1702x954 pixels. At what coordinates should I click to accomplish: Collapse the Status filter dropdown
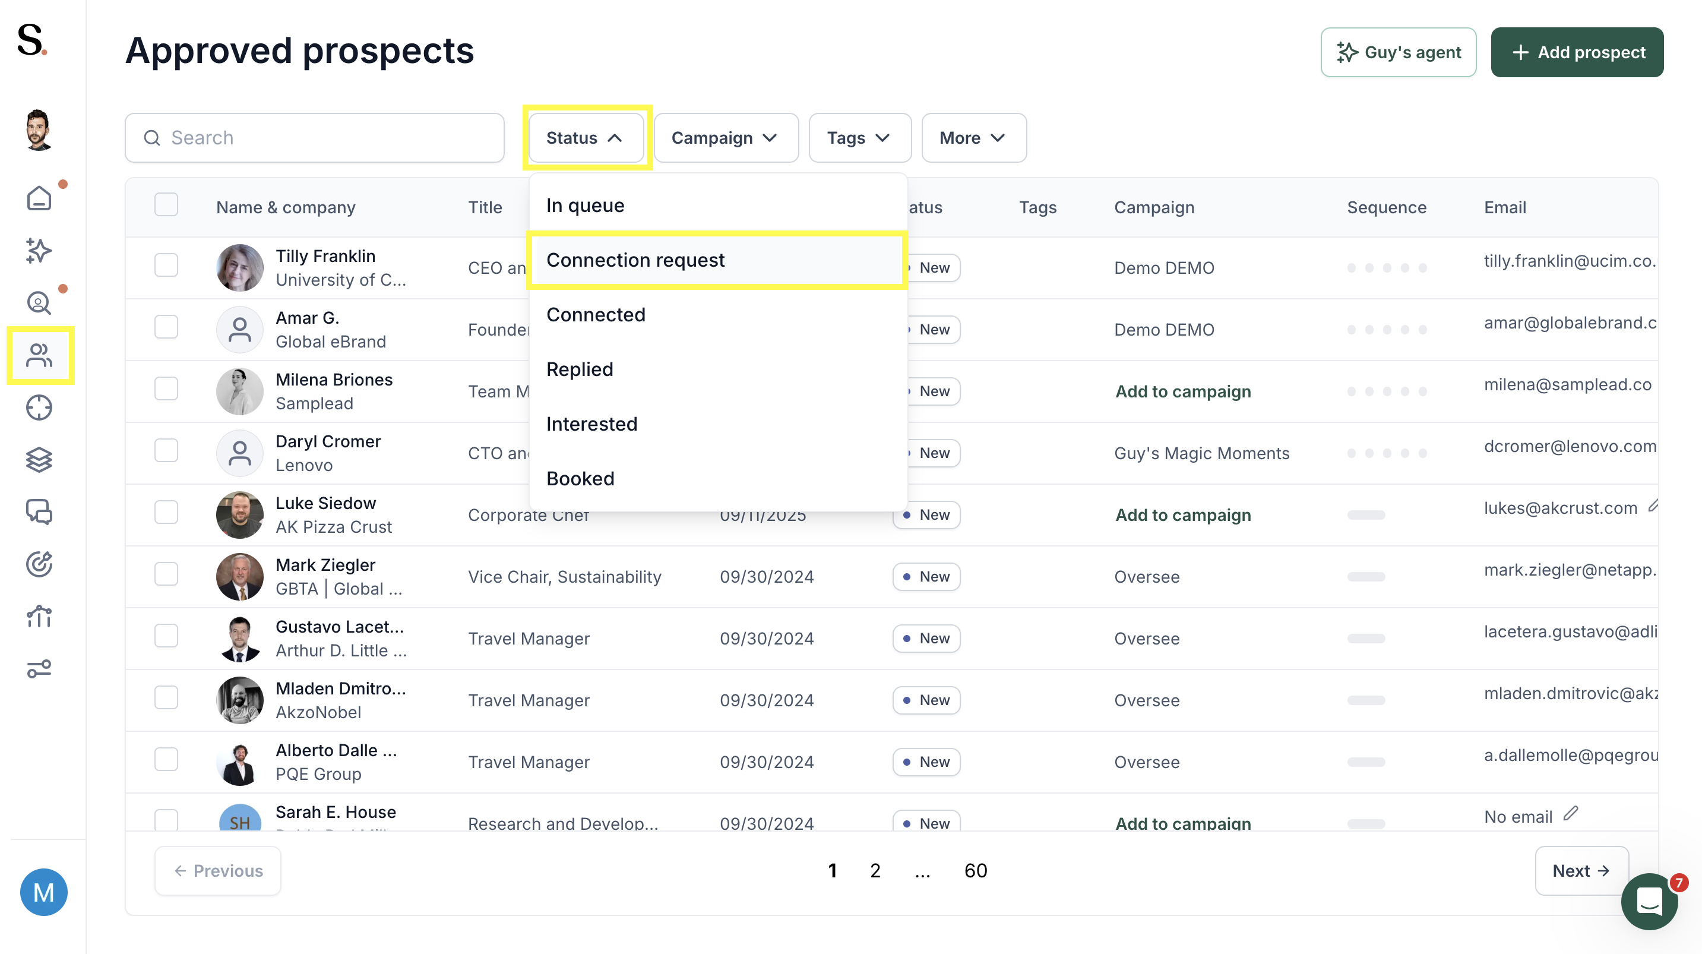(586, 137)
